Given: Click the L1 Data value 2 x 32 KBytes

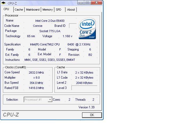Looking at the screenshot, I should tap(84, 73).
